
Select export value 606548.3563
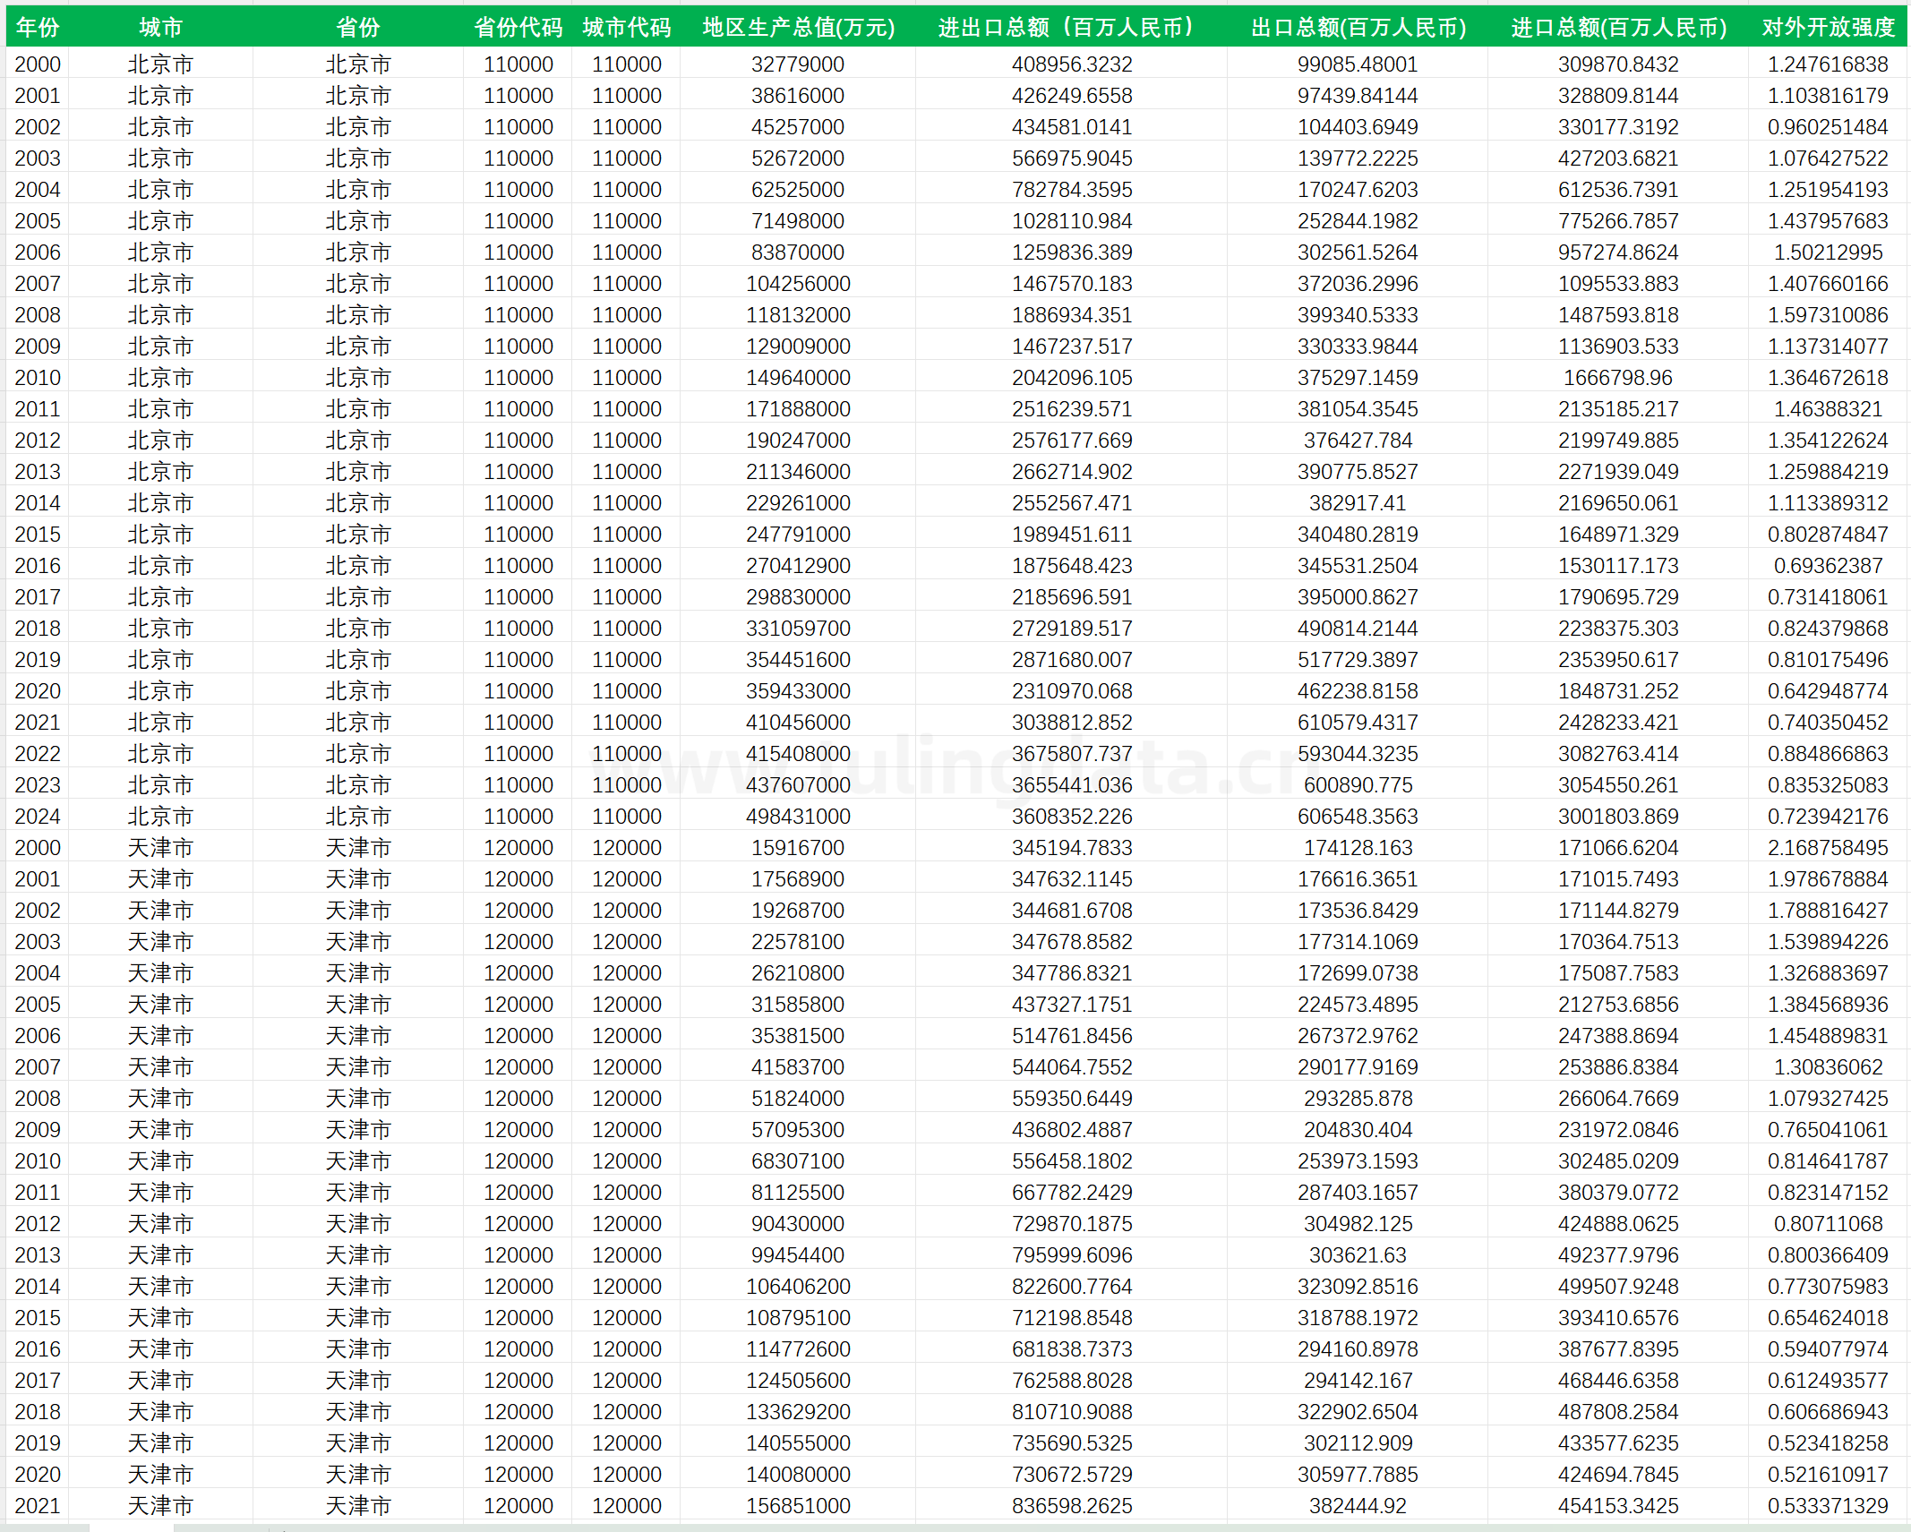click(x=1358, y=816)
